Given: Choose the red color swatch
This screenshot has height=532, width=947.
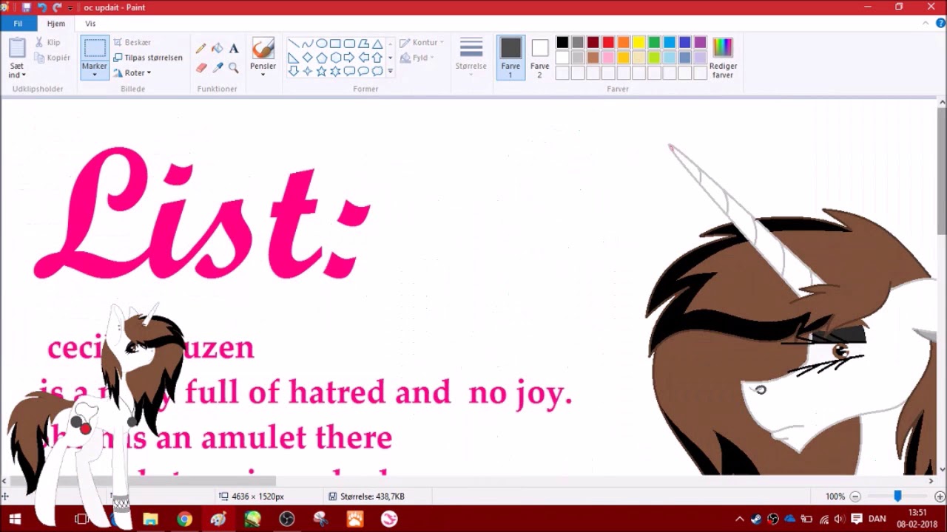Looking at the screenshot, I should coord(608,43).
